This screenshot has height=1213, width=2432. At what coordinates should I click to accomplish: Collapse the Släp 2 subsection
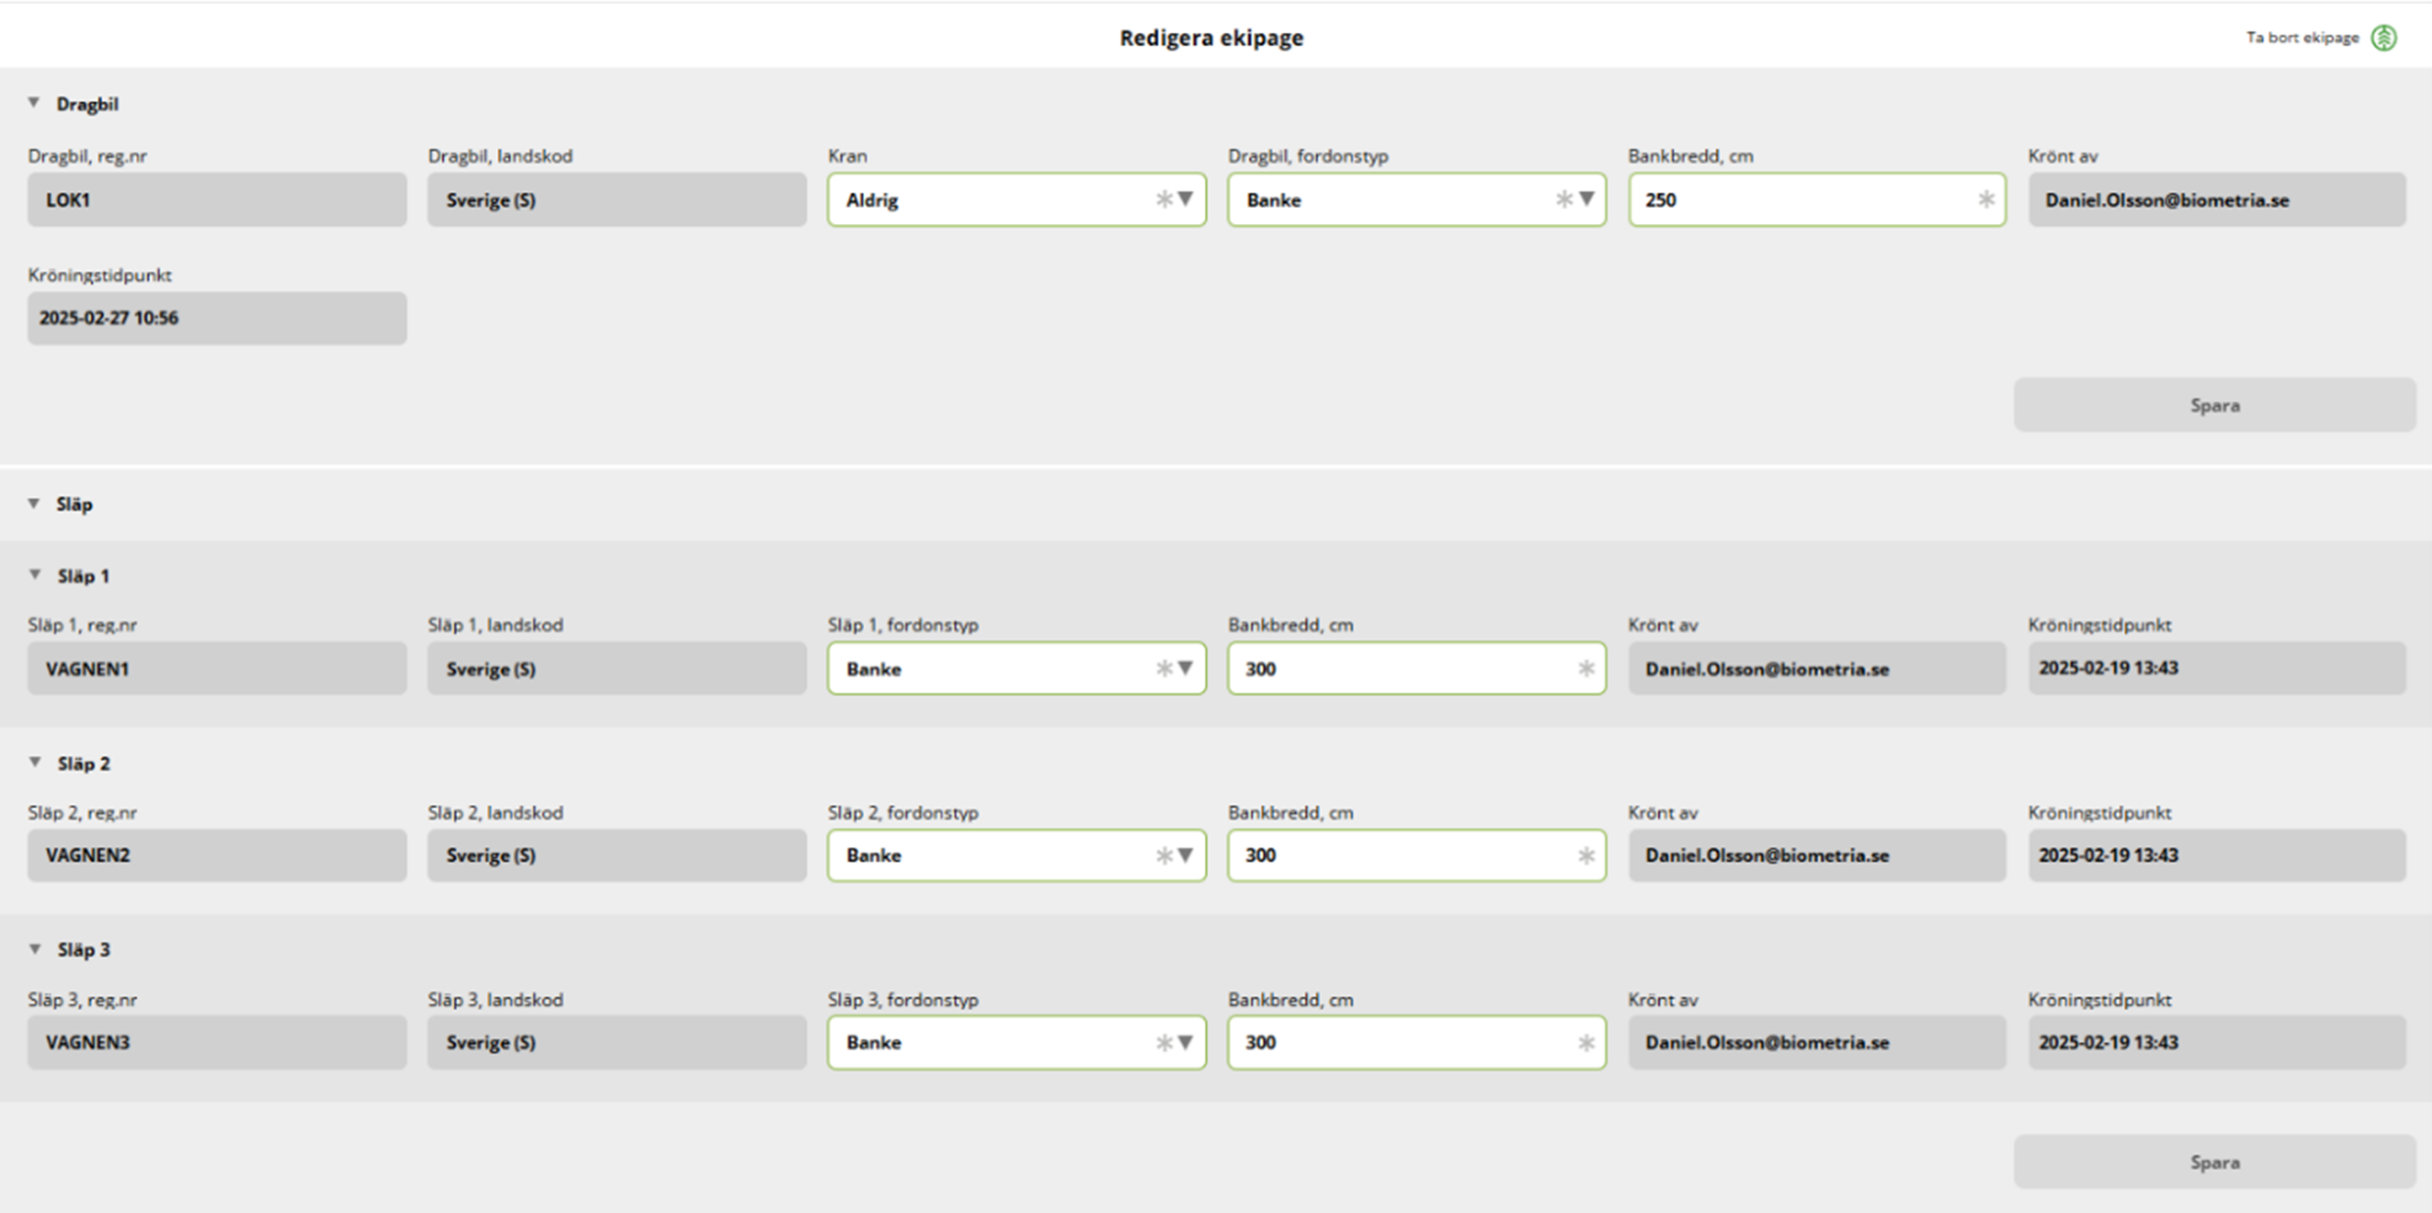[x=35, y=762]
